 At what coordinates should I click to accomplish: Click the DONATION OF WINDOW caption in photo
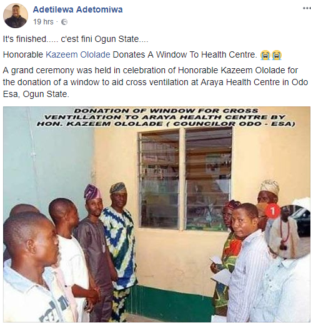pos(166,117)
